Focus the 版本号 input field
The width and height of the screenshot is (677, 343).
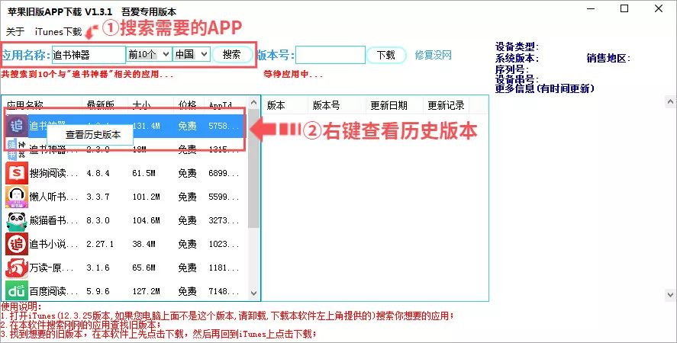point(330,55)
